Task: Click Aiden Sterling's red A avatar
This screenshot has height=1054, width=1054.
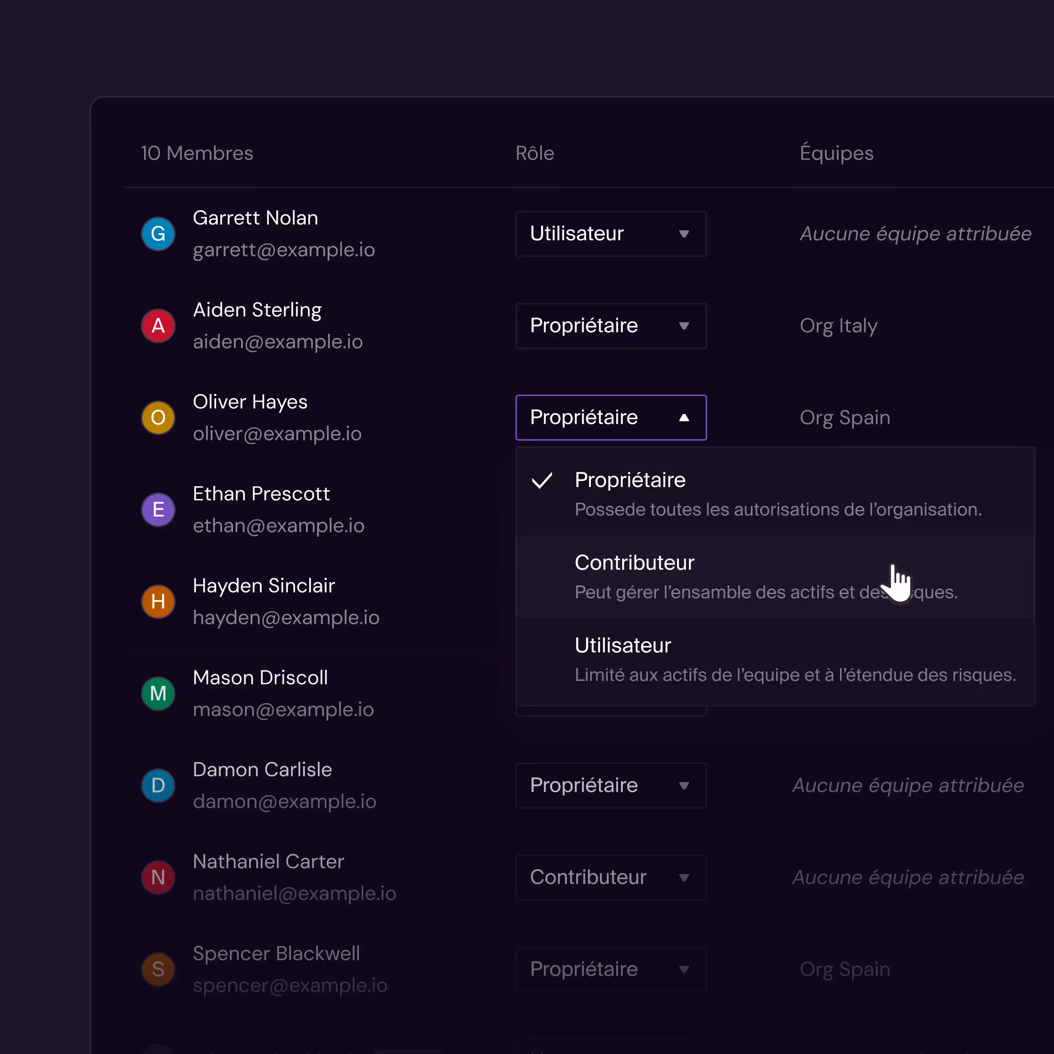Action: coord(158,326)
